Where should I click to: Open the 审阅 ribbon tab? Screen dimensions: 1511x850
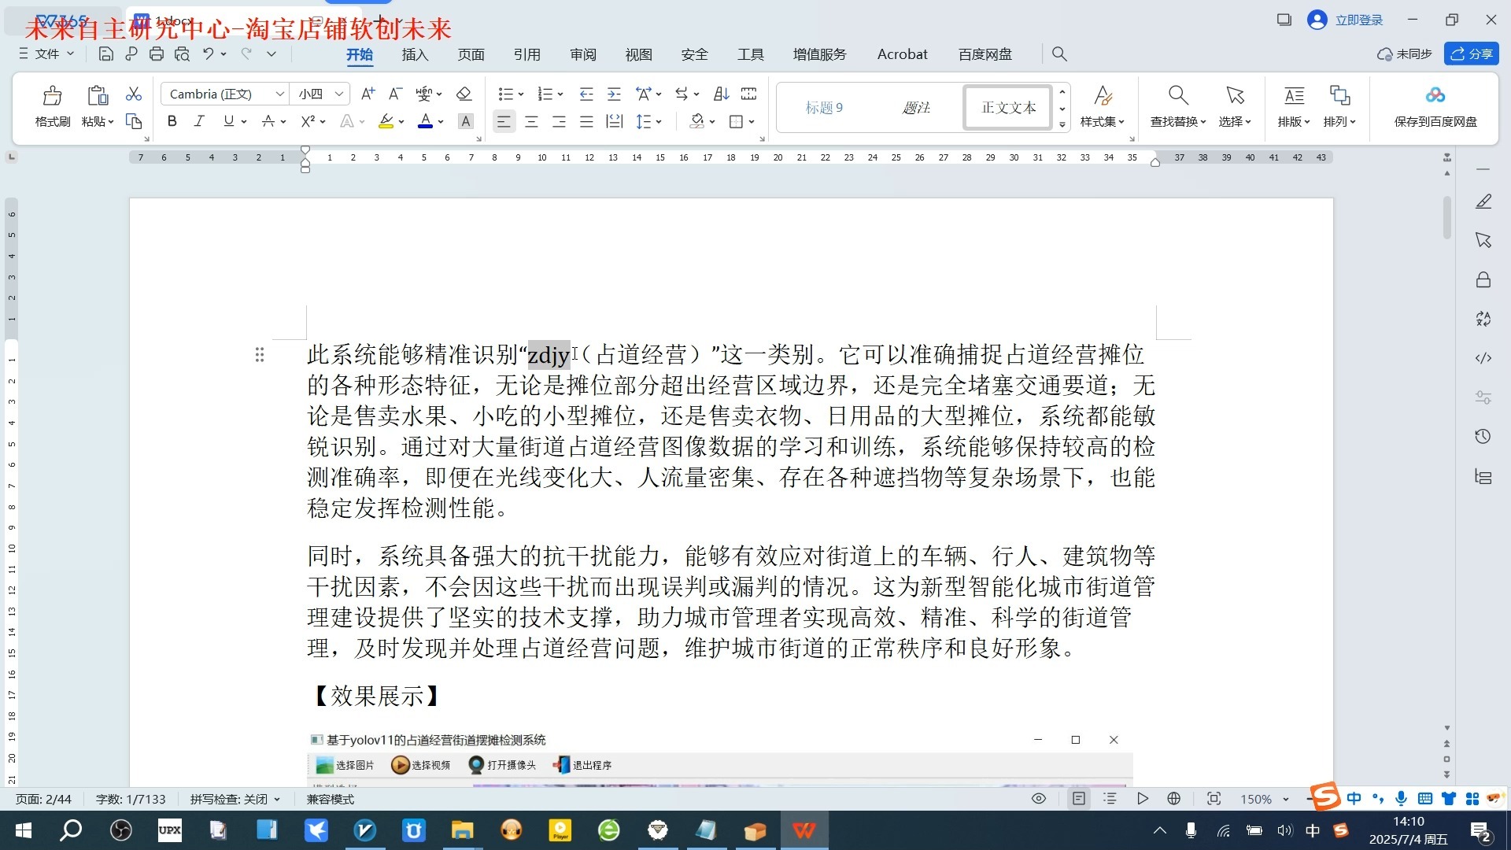(583, 54)
